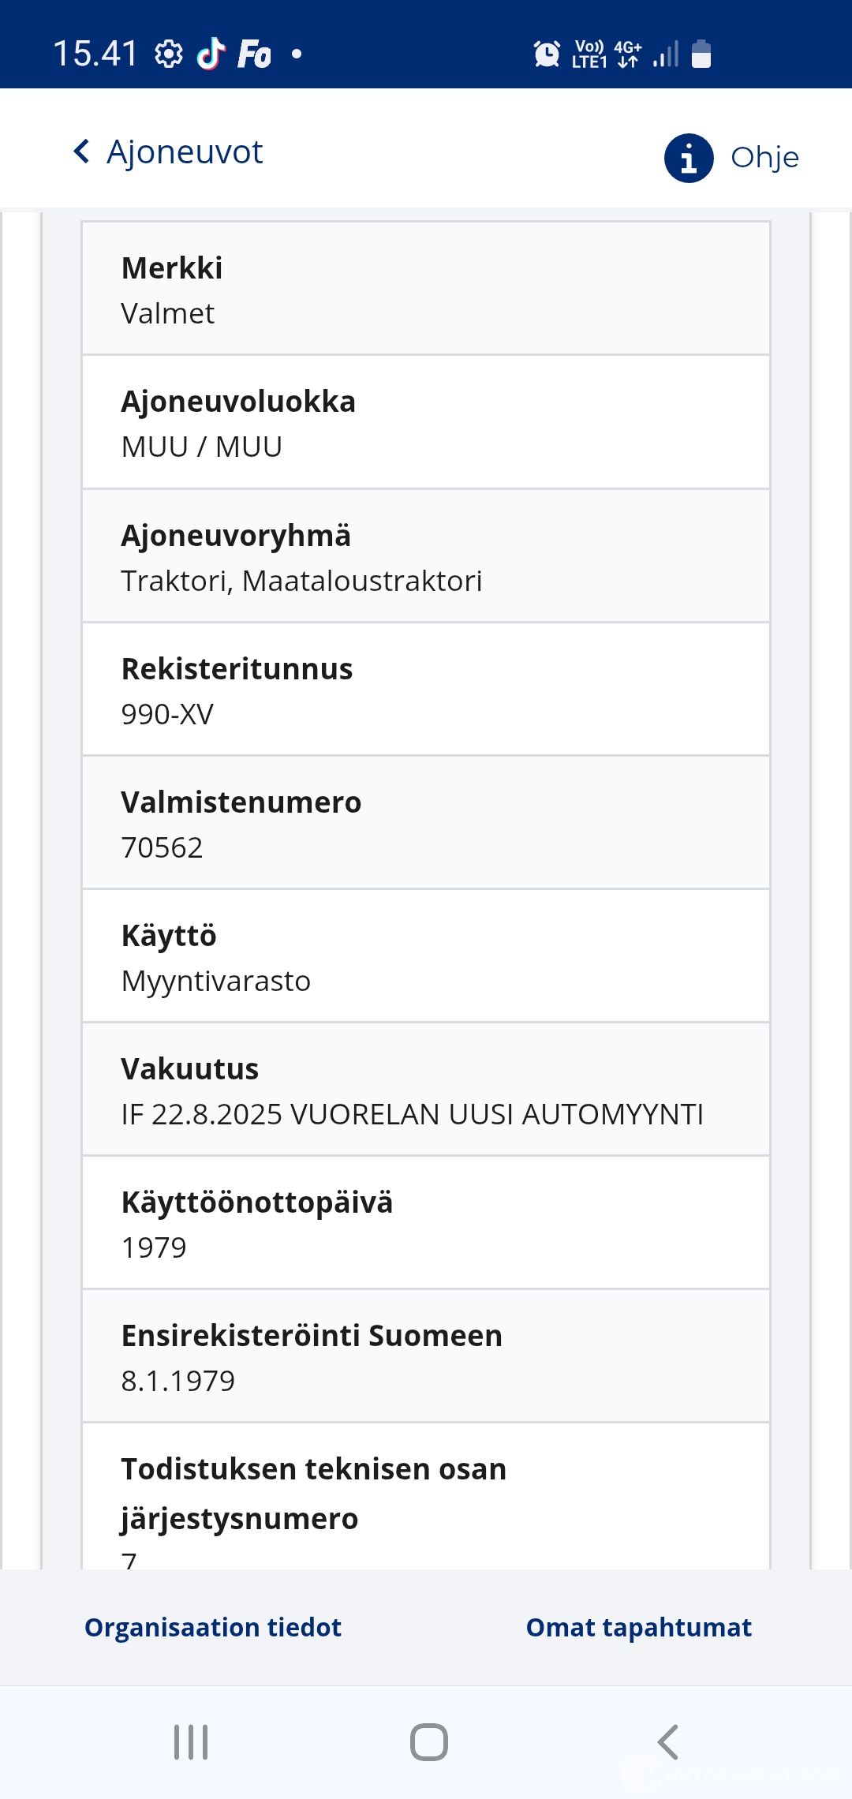Select the Valmistenumero 70562 row

tap(426, 823)
